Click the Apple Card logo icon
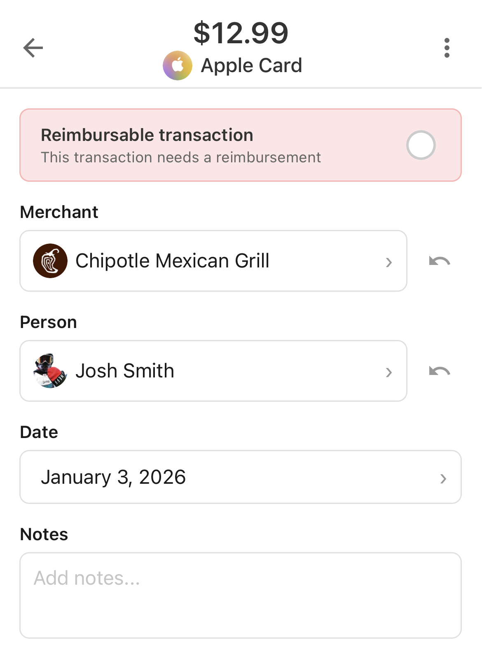Image resolution: width=482 pixels, height=663 pixels. [178, 66]
